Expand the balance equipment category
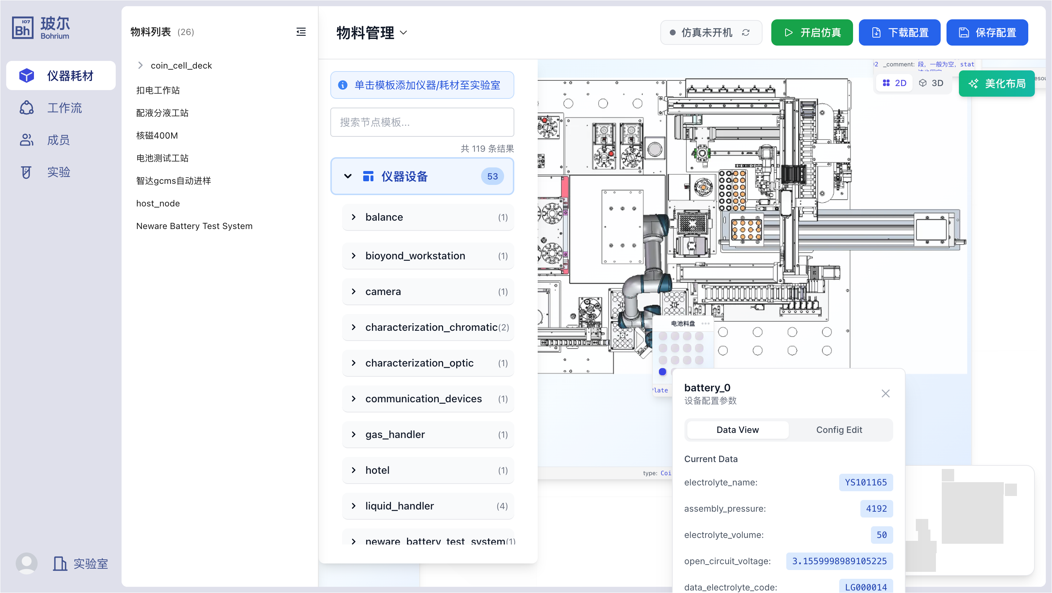 coord(354,217)
